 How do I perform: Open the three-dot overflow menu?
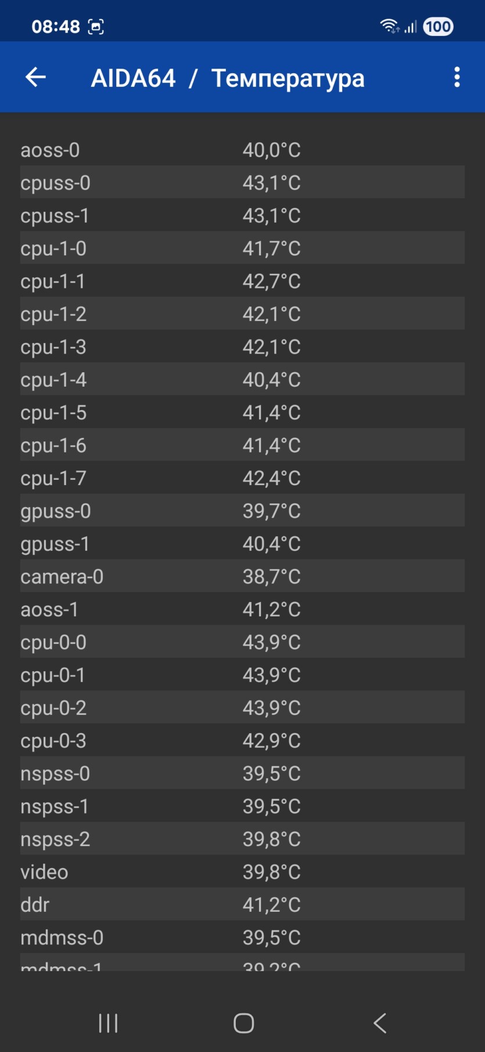coord(457,77)
